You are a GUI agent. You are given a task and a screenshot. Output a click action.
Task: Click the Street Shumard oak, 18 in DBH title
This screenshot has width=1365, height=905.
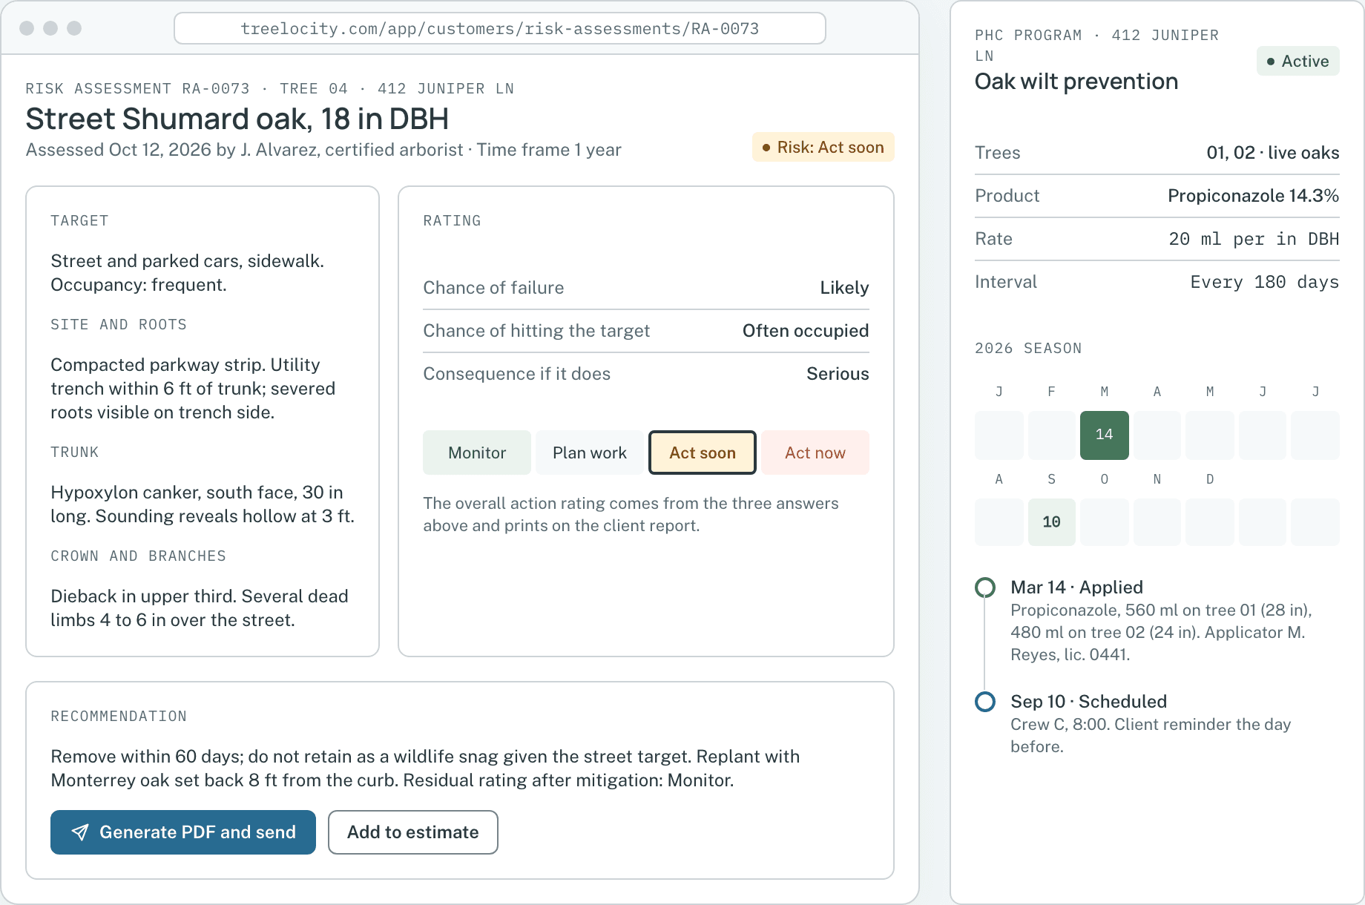[237, 119]
